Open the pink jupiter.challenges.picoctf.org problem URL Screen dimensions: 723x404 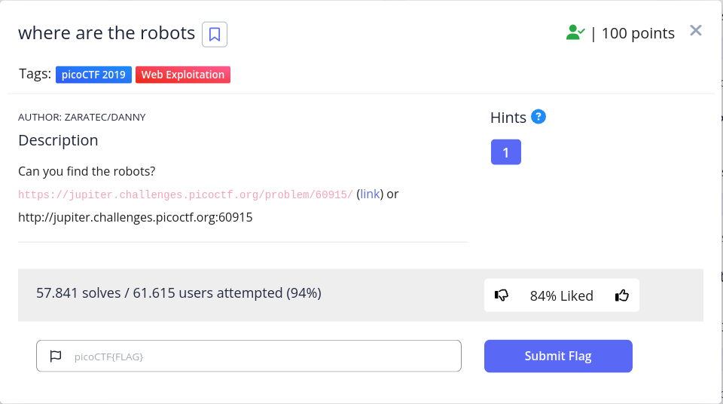coord(185,194)
